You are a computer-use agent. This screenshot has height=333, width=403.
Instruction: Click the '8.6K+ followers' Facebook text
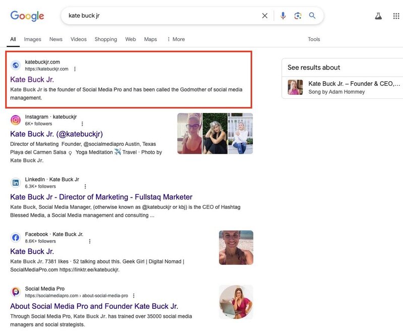pyautogui.click(x=40, y=241)
